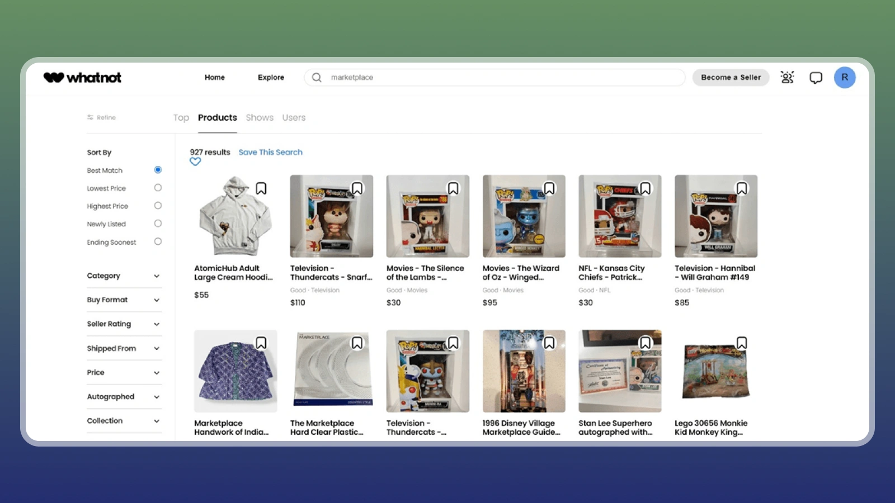Open the Wizard of Oz Funko image
The image size is (895, 503).
(524, 216)
